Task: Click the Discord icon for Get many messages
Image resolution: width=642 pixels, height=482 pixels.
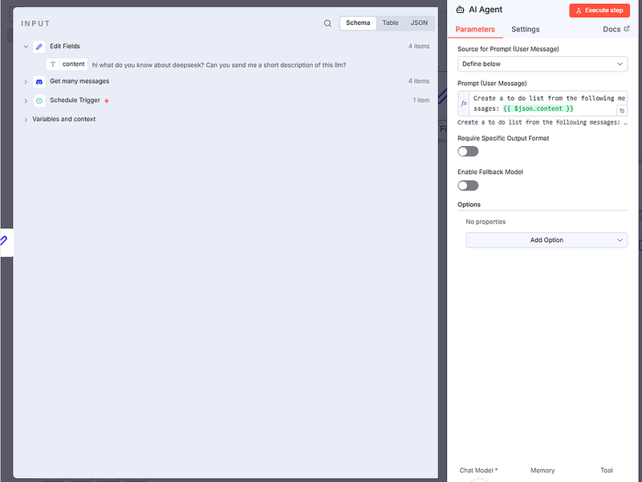Action: coord(39,82)
